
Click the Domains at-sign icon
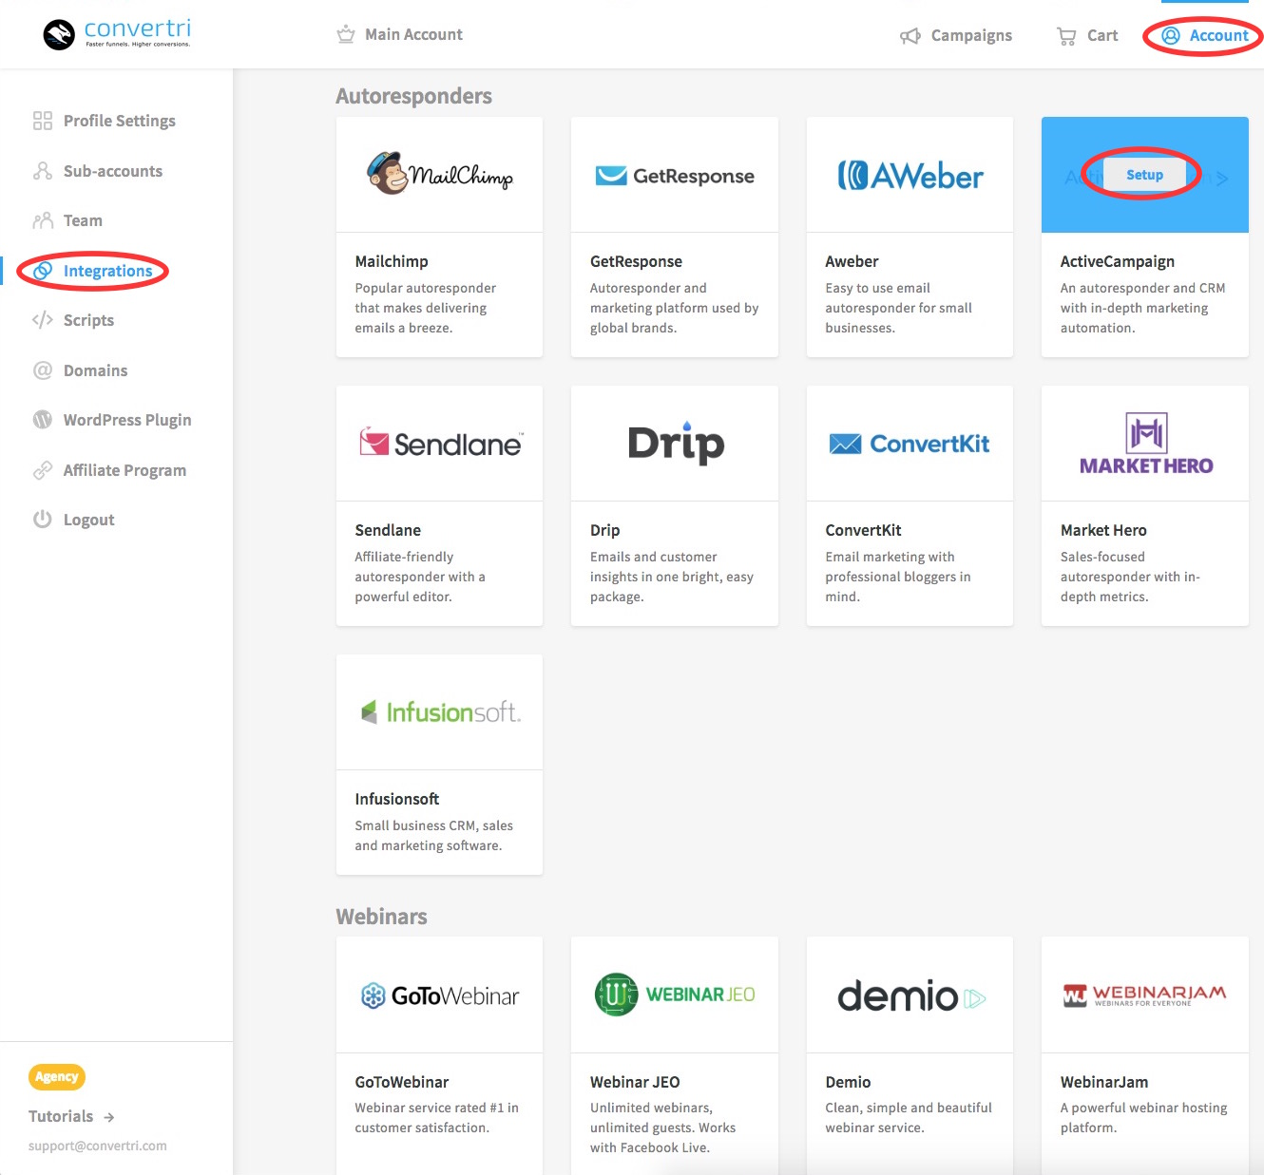click(x=43, y=370)
